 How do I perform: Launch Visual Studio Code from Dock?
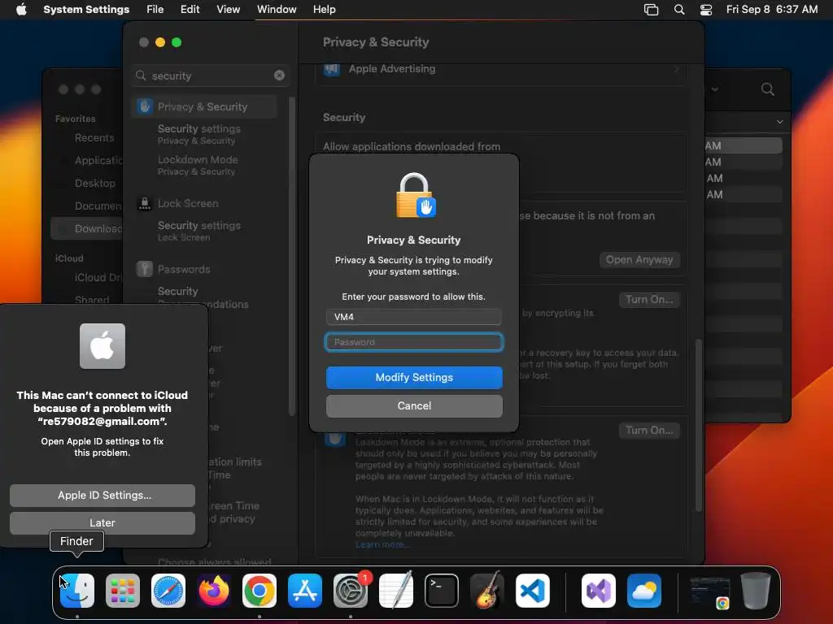(x=533, y=591)
